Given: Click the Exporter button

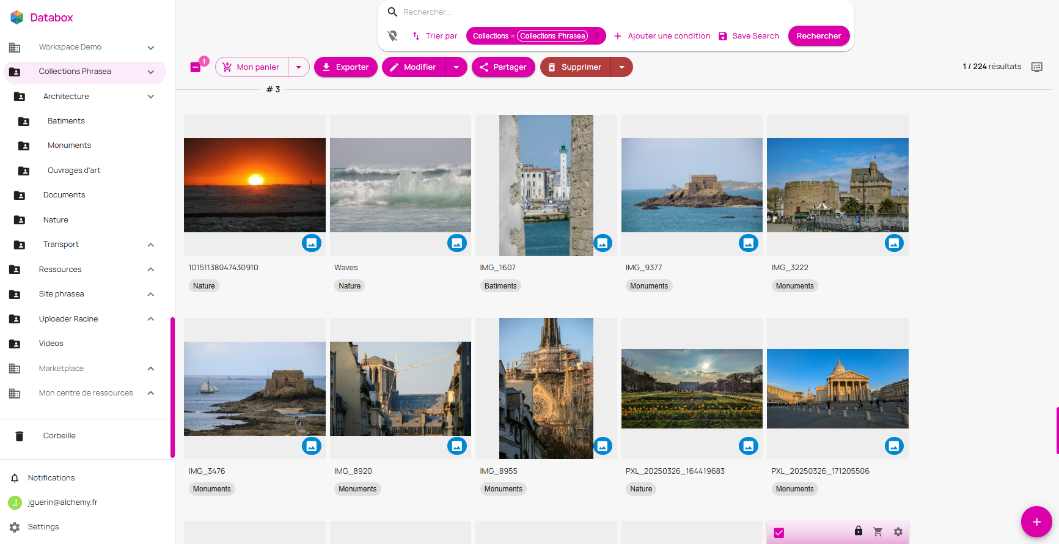Looking at the screenshot, I should [345, 67].
